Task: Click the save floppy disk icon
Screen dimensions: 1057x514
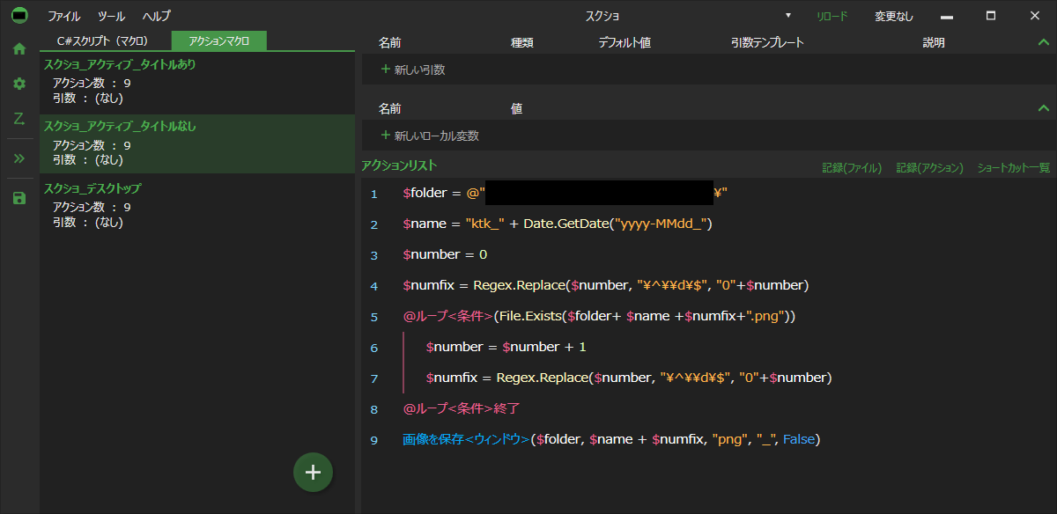Action: [19, 198]
